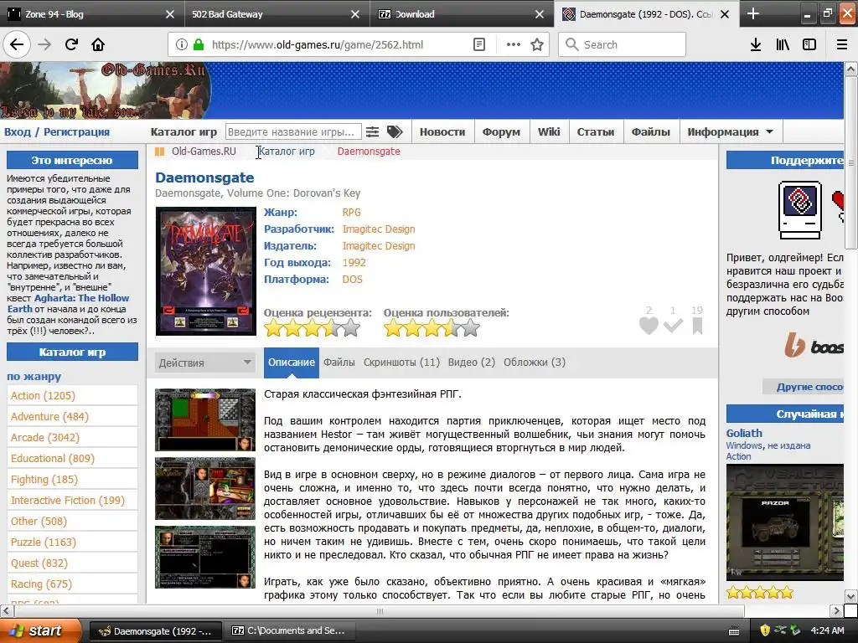Open the Файлы game tab
858x643 pixels.
339,362
